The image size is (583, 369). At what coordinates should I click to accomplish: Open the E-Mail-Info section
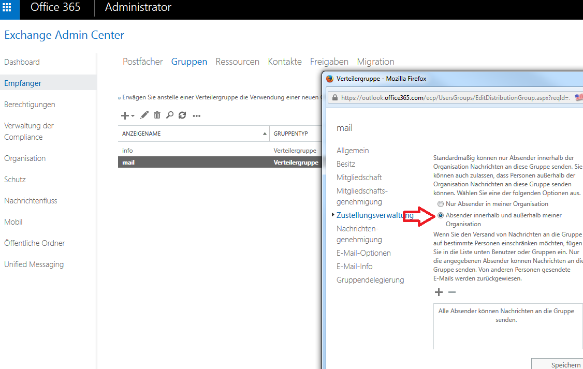(354, 267)
